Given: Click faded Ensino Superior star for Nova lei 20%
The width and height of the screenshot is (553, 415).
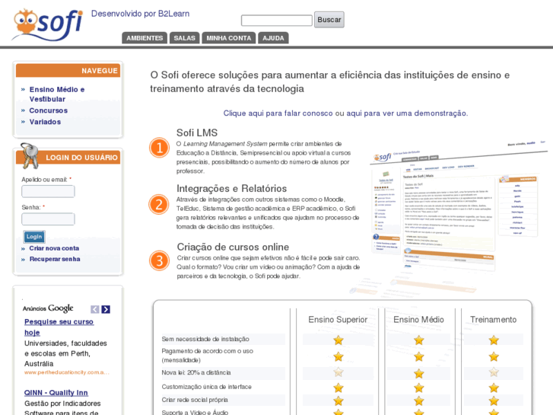Looking at the screenshot, I should click(338, 372).
